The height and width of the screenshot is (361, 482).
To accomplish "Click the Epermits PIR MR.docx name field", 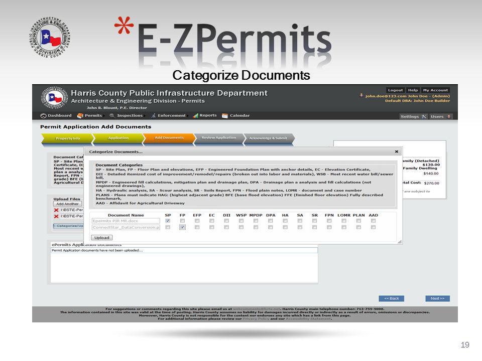I will coord(126,221).
